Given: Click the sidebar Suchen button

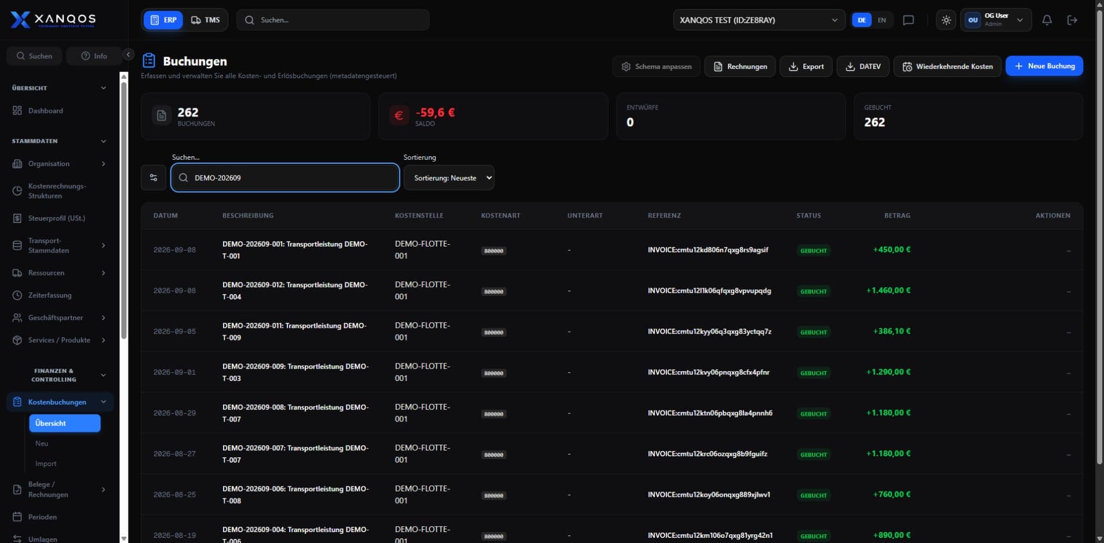Looking at the screenshot, I should [34, 56].
